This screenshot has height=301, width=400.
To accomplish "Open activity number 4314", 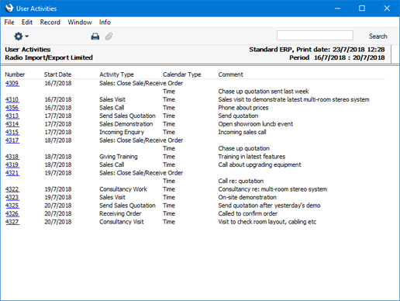I will [x=12, y=124].
